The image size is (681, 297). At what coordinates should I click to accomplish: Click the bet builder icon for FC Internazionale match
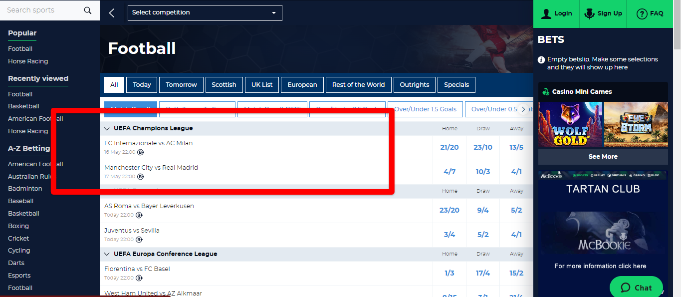pyautogui.click(x=141, y=152)
